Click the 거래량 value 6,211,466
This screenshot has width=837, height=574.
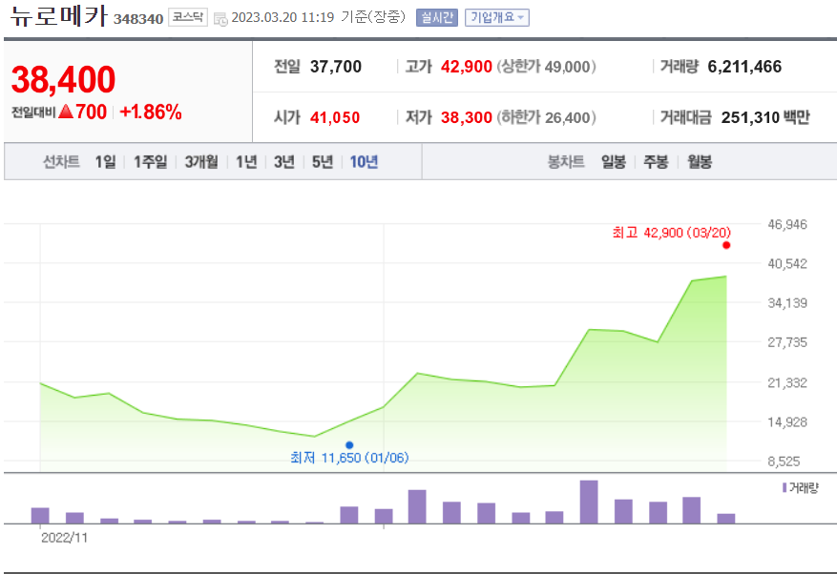tap(744, 67)
